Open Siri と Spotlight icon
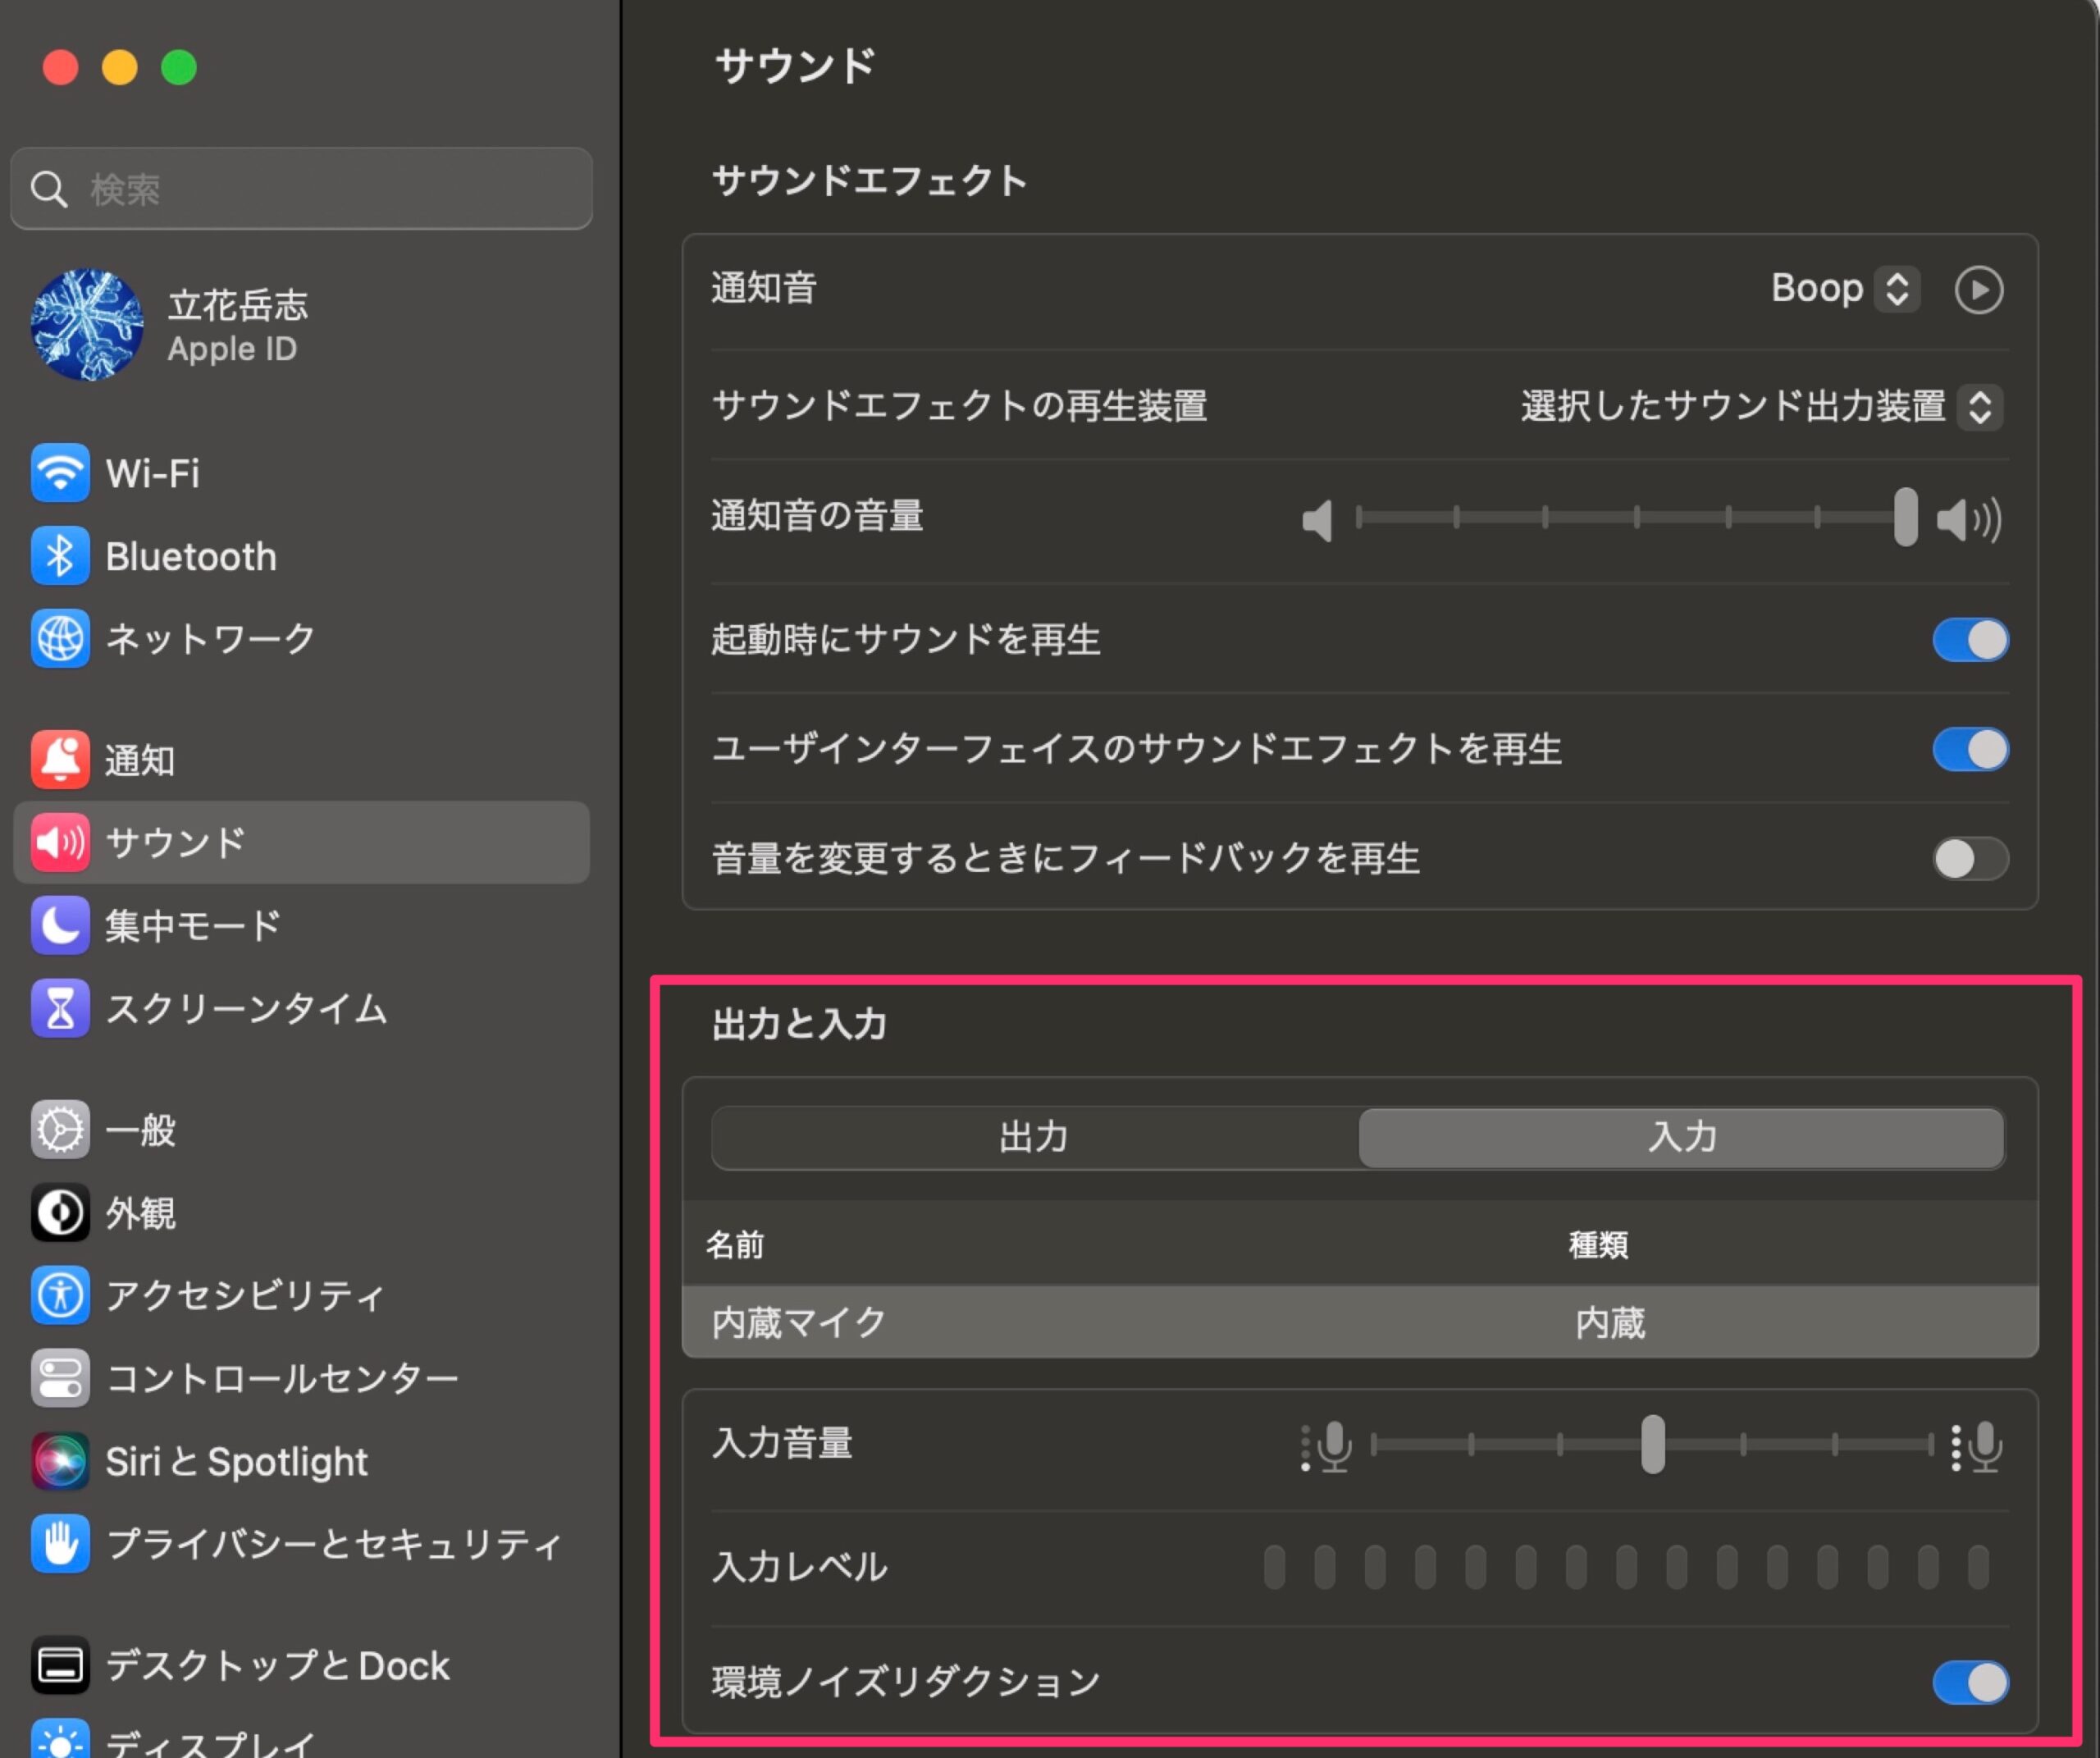 [60, 1461]
